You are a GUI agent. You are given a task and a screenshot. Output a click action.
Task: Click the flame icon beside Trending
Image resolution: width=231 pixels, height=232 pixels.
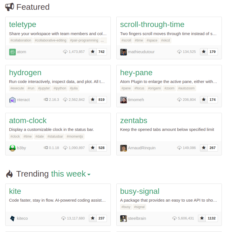[x=10, y=174]
